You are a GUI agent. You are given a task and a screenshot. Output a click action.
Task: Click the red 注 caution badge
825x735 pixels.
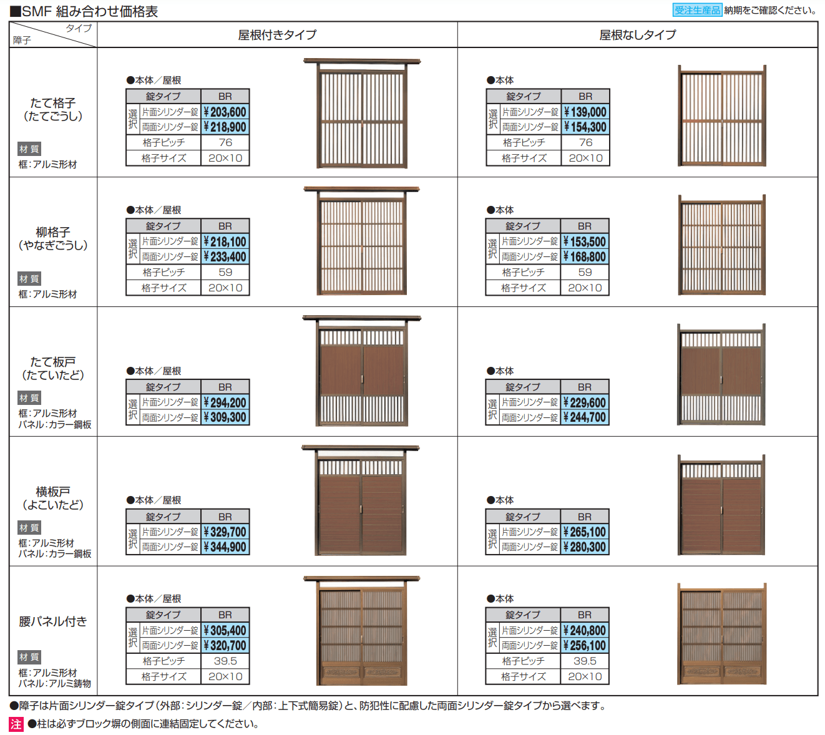16,724
